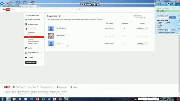Expand the Создать section arrow

click(42, 57)
